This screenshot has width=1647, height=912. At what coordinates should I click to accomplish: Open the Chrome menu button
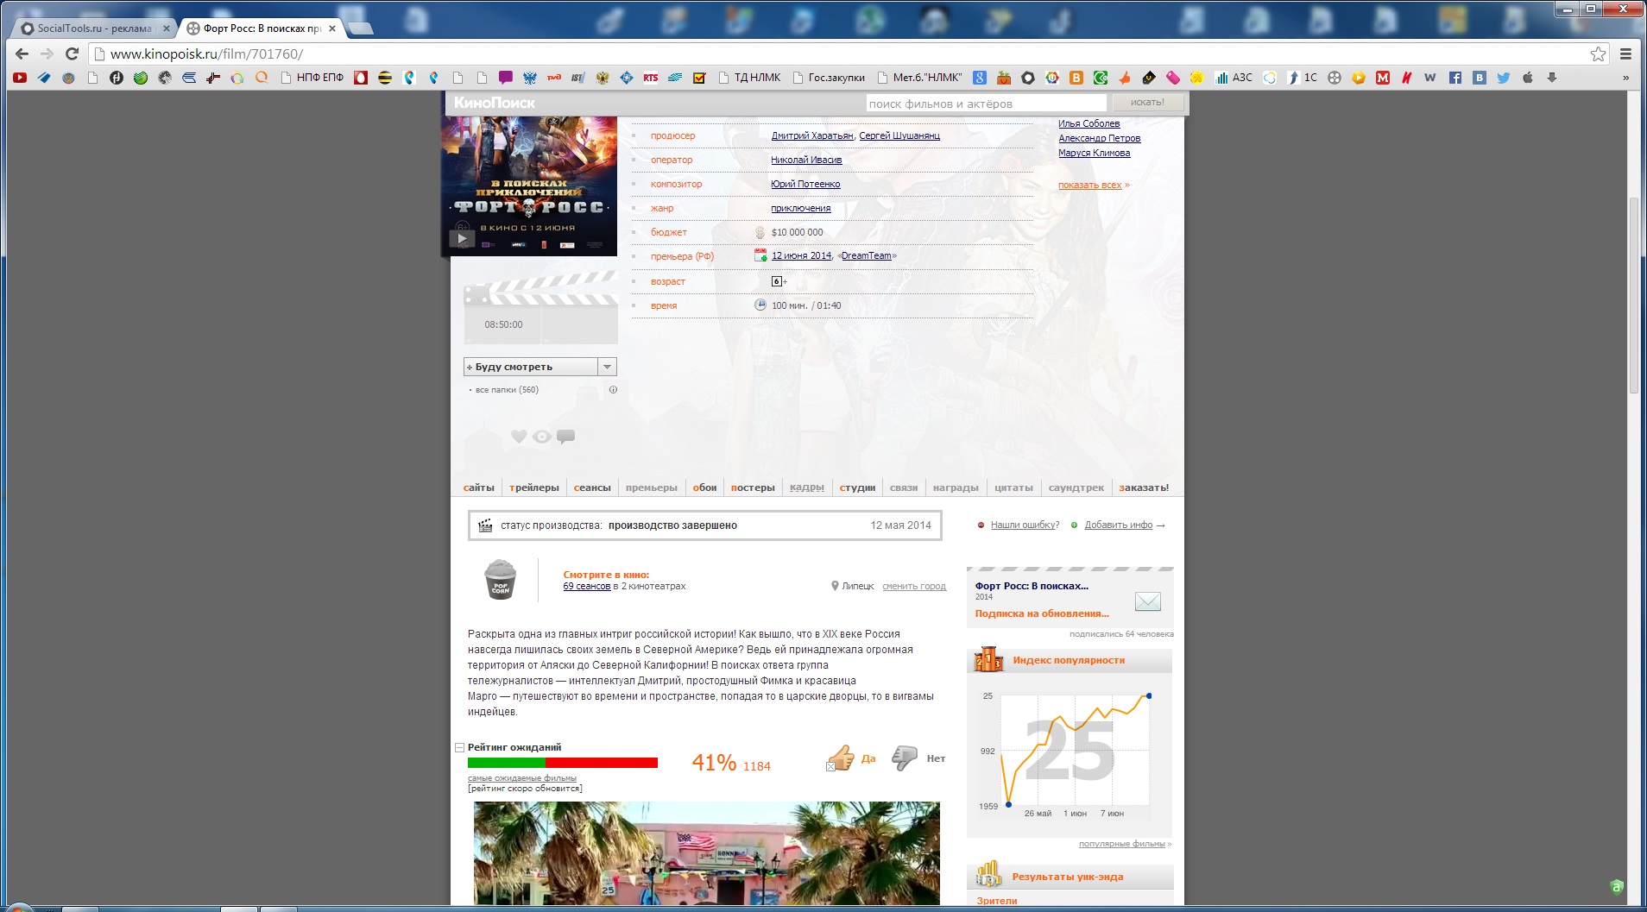point(1625,53)
